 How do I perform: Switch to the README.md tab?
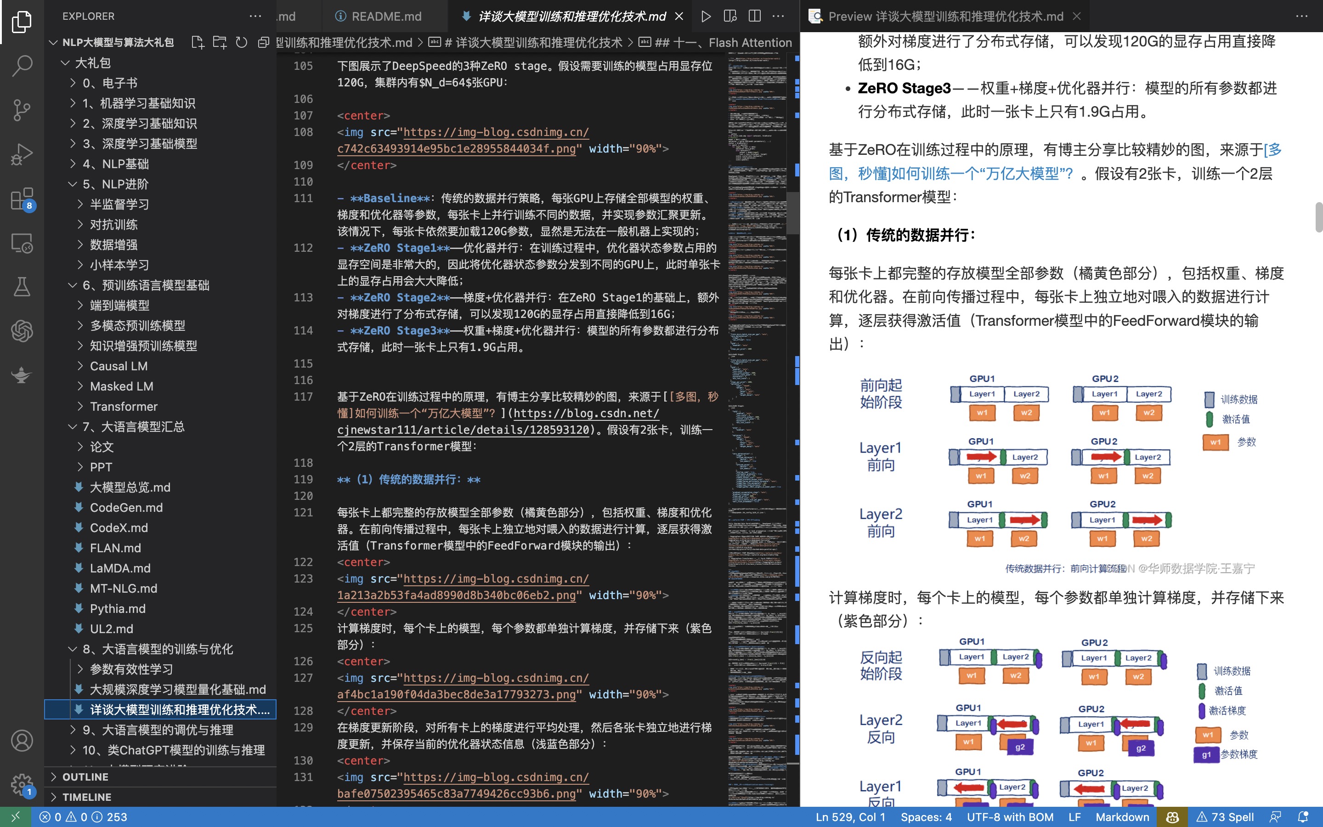click(386, 17)
